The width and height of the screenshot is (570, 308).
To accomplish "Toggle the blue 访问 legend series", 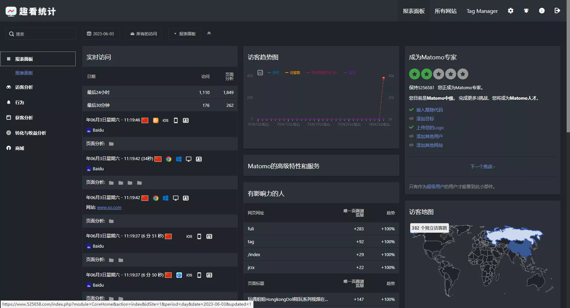I will [273, 73].
